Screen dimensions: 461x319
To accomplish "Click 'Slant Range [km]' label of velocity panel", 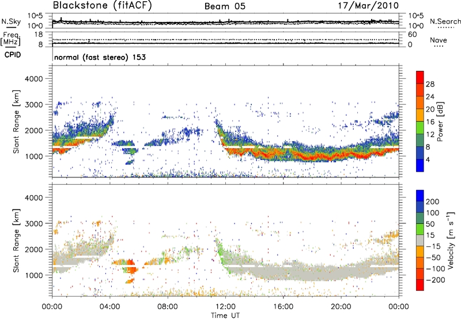I will tap(16, 240).
